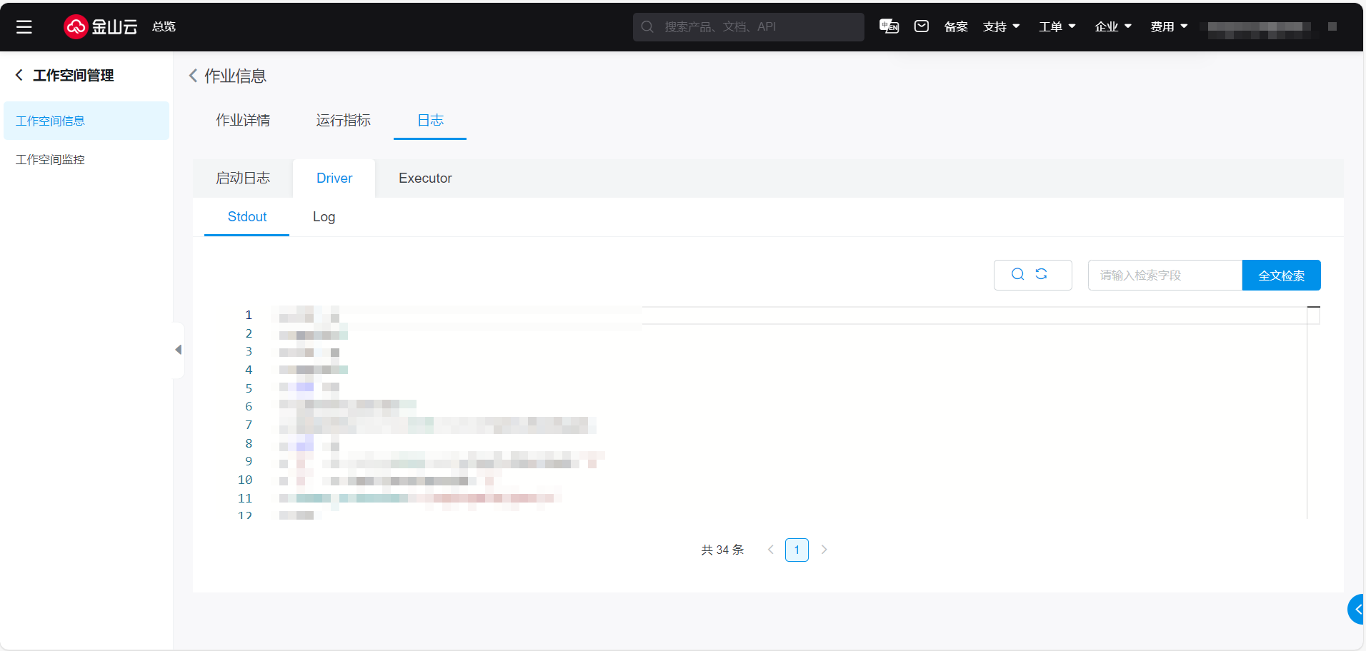Select page 1 in pagination

(797, 550)
